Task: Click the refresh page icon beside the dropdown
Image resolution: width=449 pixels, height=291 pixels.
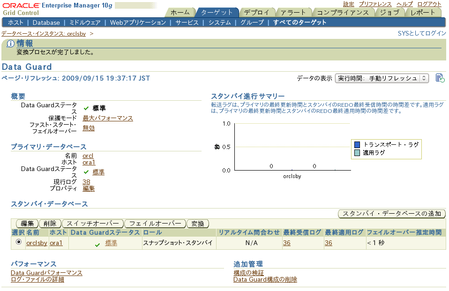Action: [x=440, y=78]
